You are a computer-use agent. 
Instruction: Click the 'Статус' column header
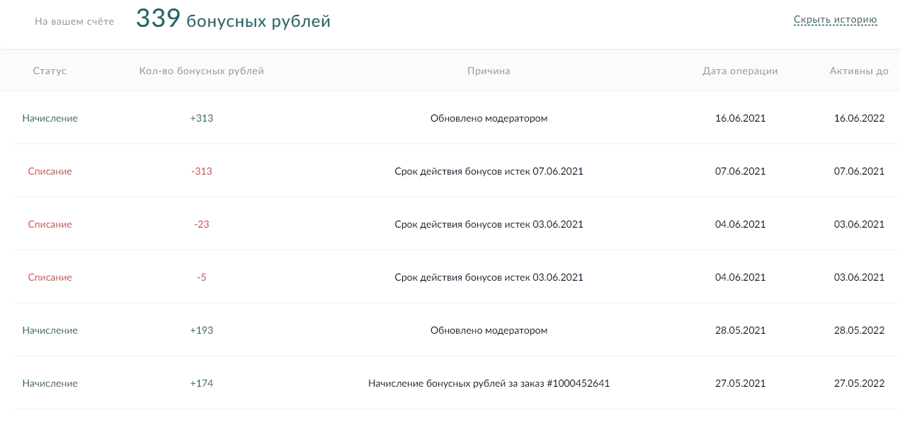click(x=50, y=71)
